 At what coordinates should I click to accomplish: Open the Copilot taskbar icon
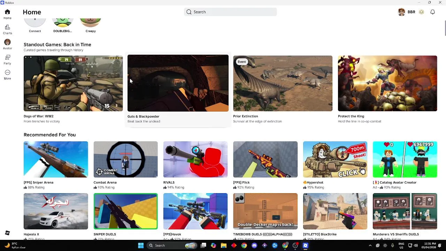click(x=213, y=245)
